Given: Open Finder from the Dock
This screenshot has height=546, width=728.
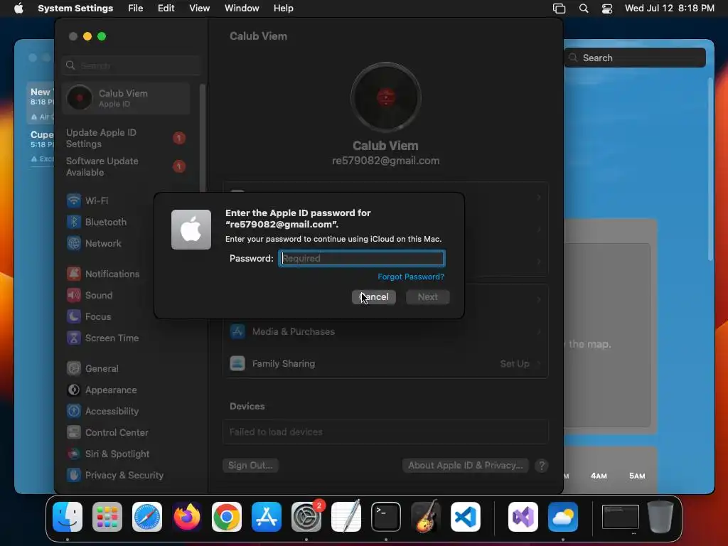Looking at the screenshot, I should point(68,517).
